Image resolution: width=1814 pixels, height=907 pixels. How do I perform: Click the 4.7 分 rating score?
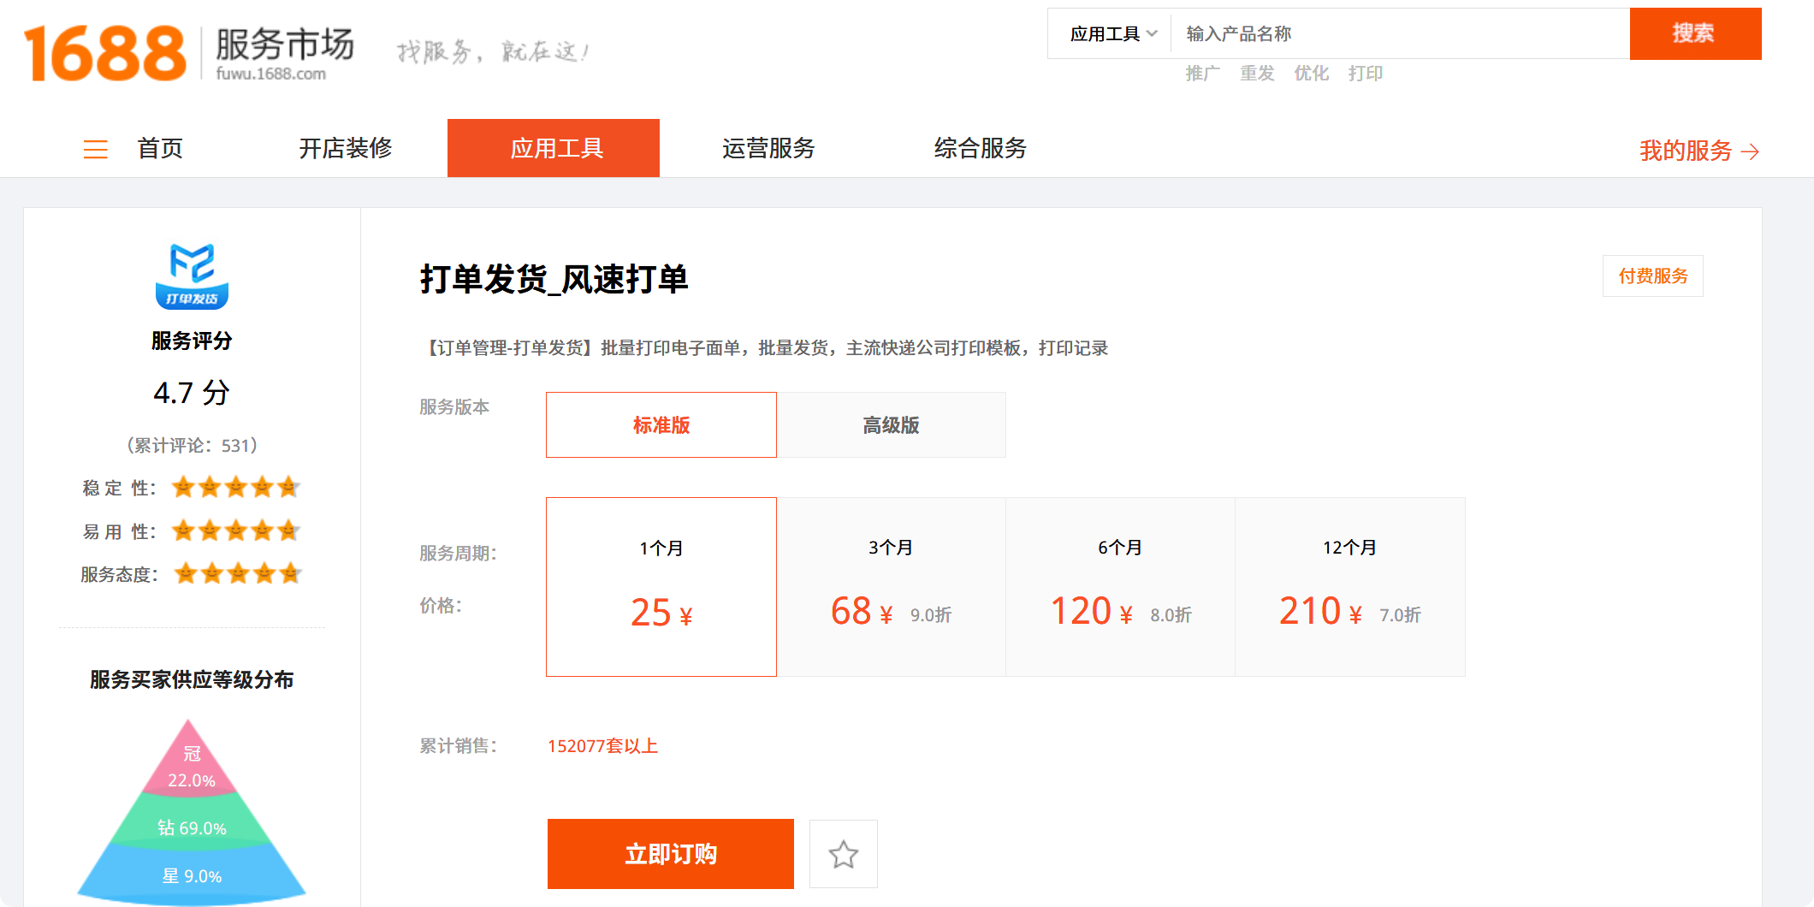(192, 393)
